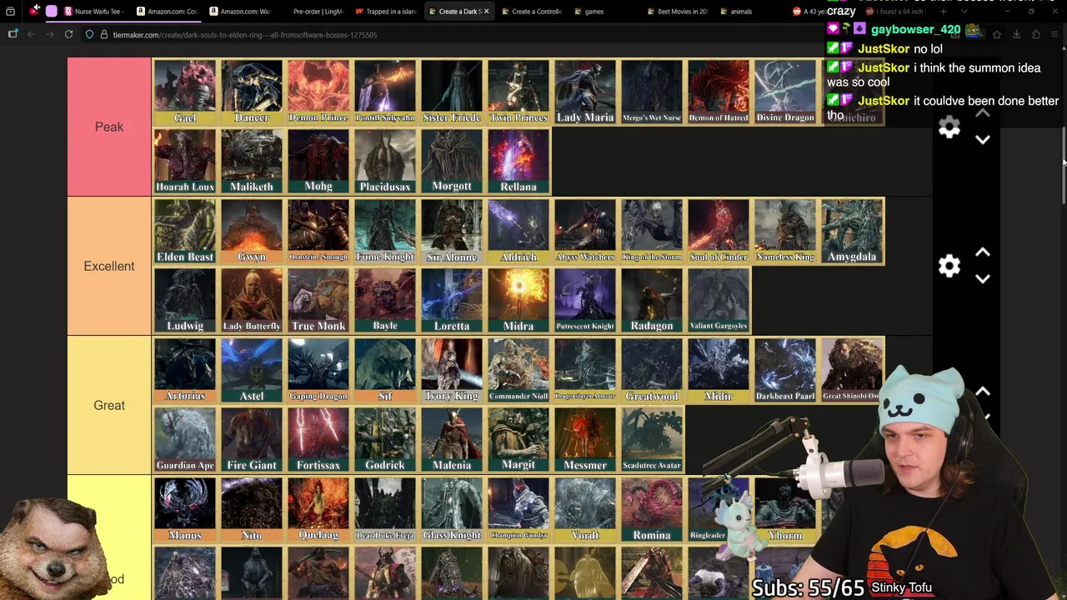Select Demon Prince tile
Screen dimensions: 1067x600
318,92
